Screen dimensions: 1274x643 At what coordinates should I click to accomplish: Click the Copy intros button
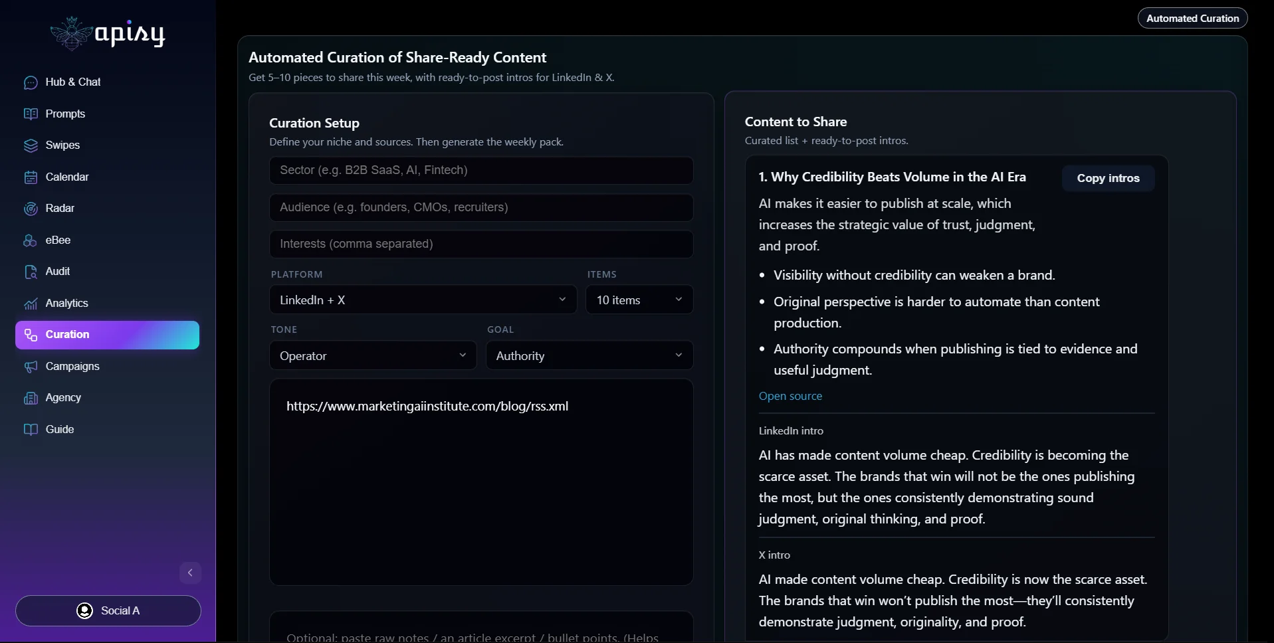1108,178
